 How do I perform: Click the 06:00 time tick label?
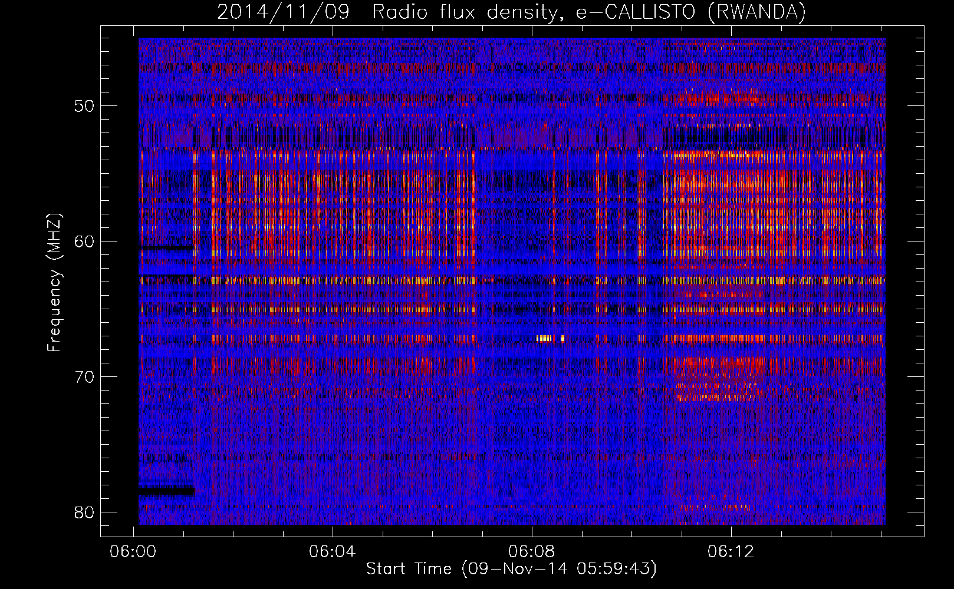pos(133,552)
